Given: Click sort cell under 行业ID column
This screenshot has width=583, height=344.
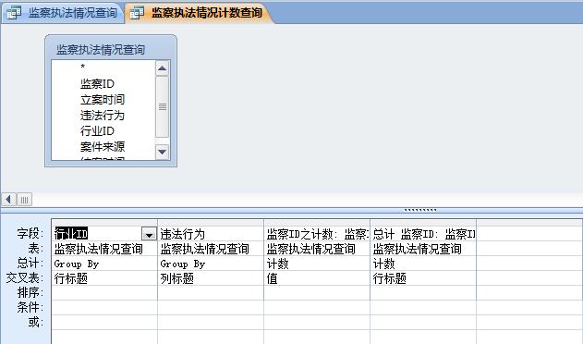Looking at the screenshot, I should 104,293.
